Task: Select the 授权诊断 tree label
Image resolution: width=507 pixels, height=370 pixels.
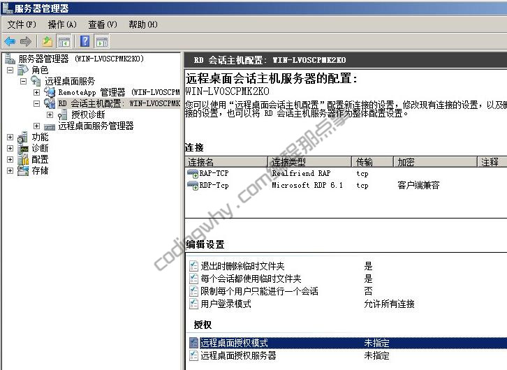Action: [x=88, y=114]
